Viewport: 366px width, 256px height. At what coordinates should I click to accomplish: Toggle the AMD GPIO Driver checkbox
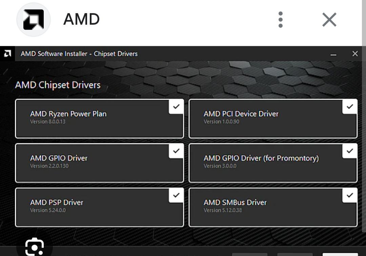[x=176, y=151]
